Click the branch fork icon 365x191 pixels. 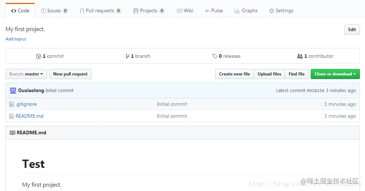[127, 56]
